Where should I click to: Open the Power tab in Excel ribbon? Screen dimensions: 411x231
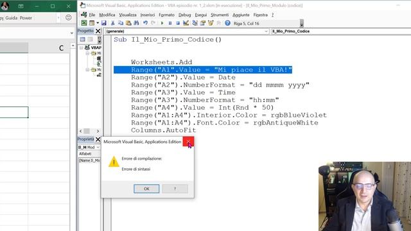[x=26, y=18]
